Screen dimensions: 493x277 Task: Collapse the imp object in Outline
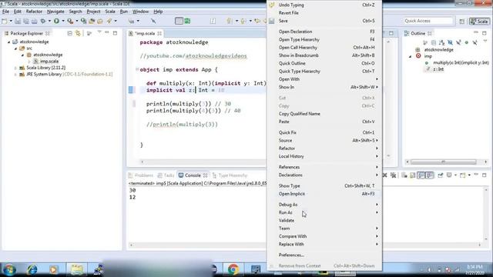pyautogui.click(x=410, y=56)
